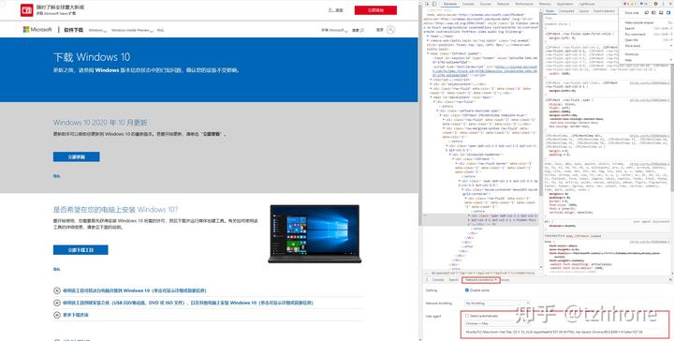Switch to the Performance tab
674x341 pixels.
(x=524, y=4)
